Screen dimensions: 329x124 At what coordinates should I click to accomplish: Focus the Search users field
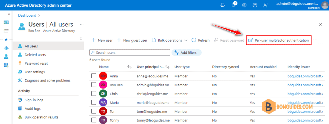click(130, 53)
